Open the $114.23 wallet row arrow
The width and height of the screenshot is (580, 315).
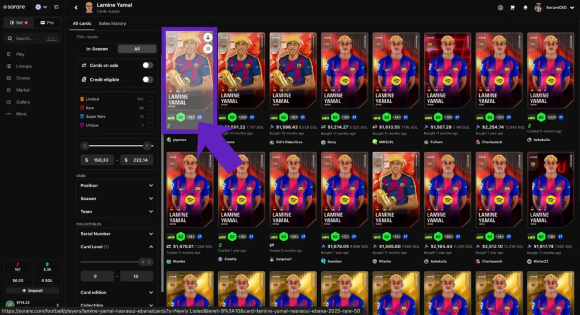point(57,305)
